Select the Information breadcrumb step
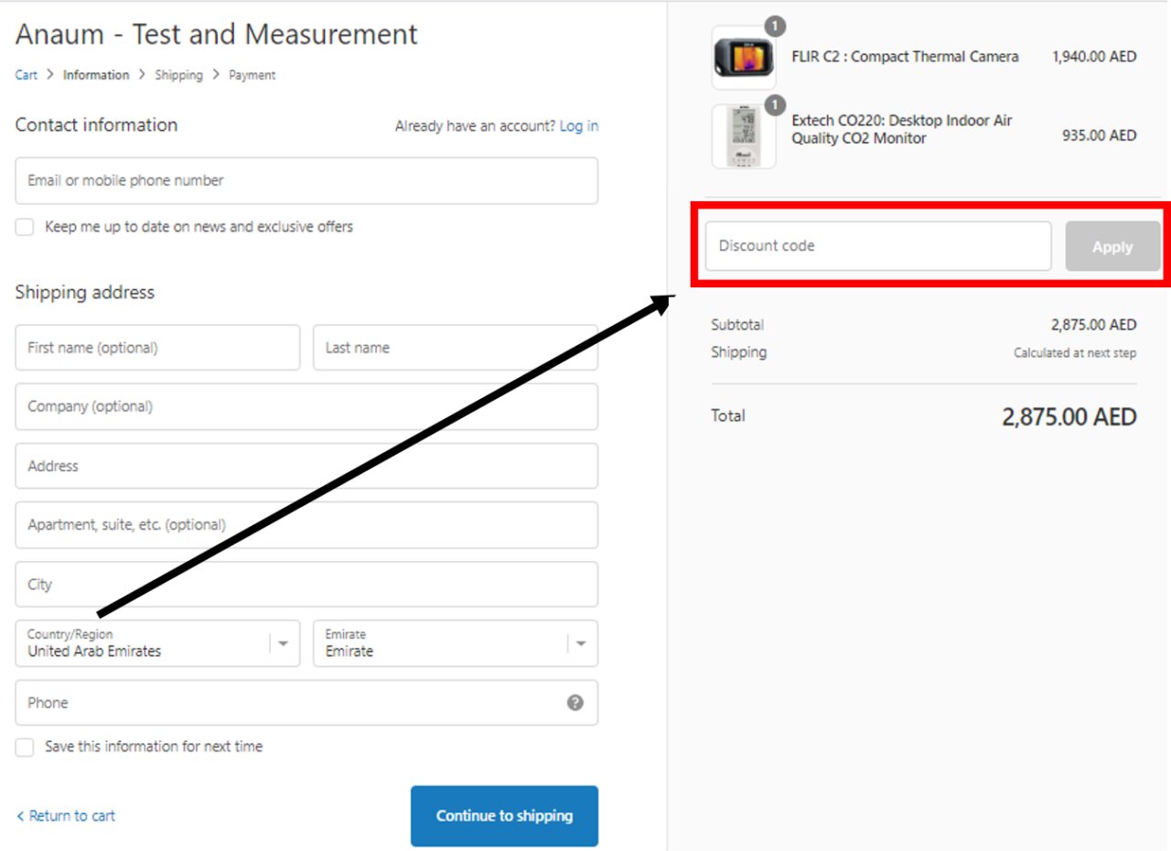The width and height of the screenshot is (1171, 851). 96,75
